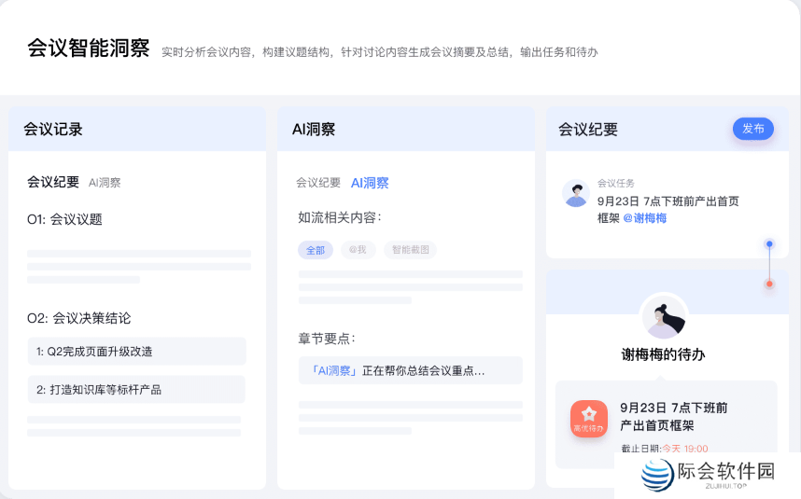Viewport: 801px width, 499px height.
Task: Click the blue timeline dot marker
Action: pos(769,244)
